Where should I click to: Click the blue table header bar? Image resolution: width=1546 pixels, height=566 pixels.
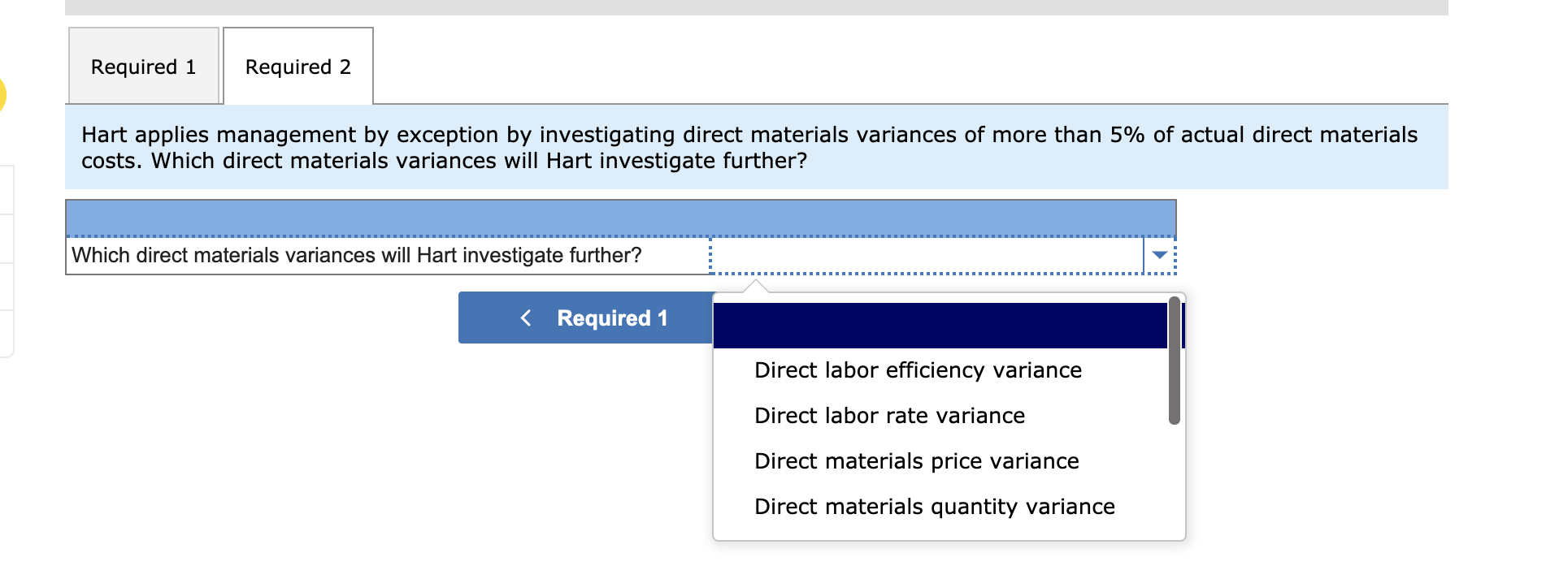point(620,218)
